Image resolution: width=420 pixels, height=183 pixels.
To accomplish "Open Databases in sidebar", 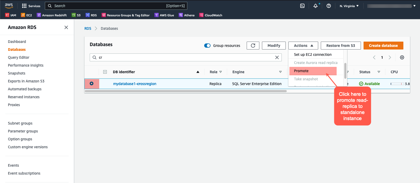I will point(17,50).
